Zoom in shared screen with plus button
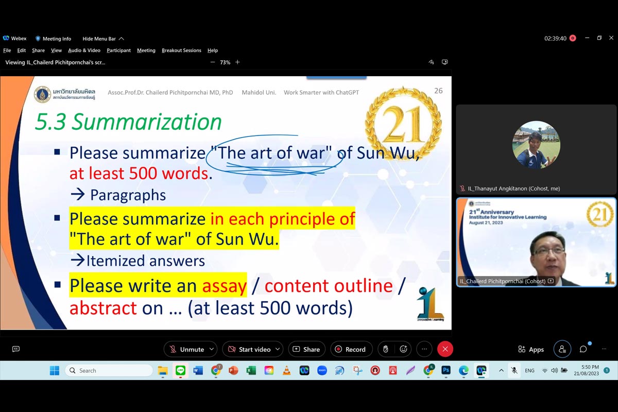The height and width of the screenshot is (412, 618). pos(237,62)
